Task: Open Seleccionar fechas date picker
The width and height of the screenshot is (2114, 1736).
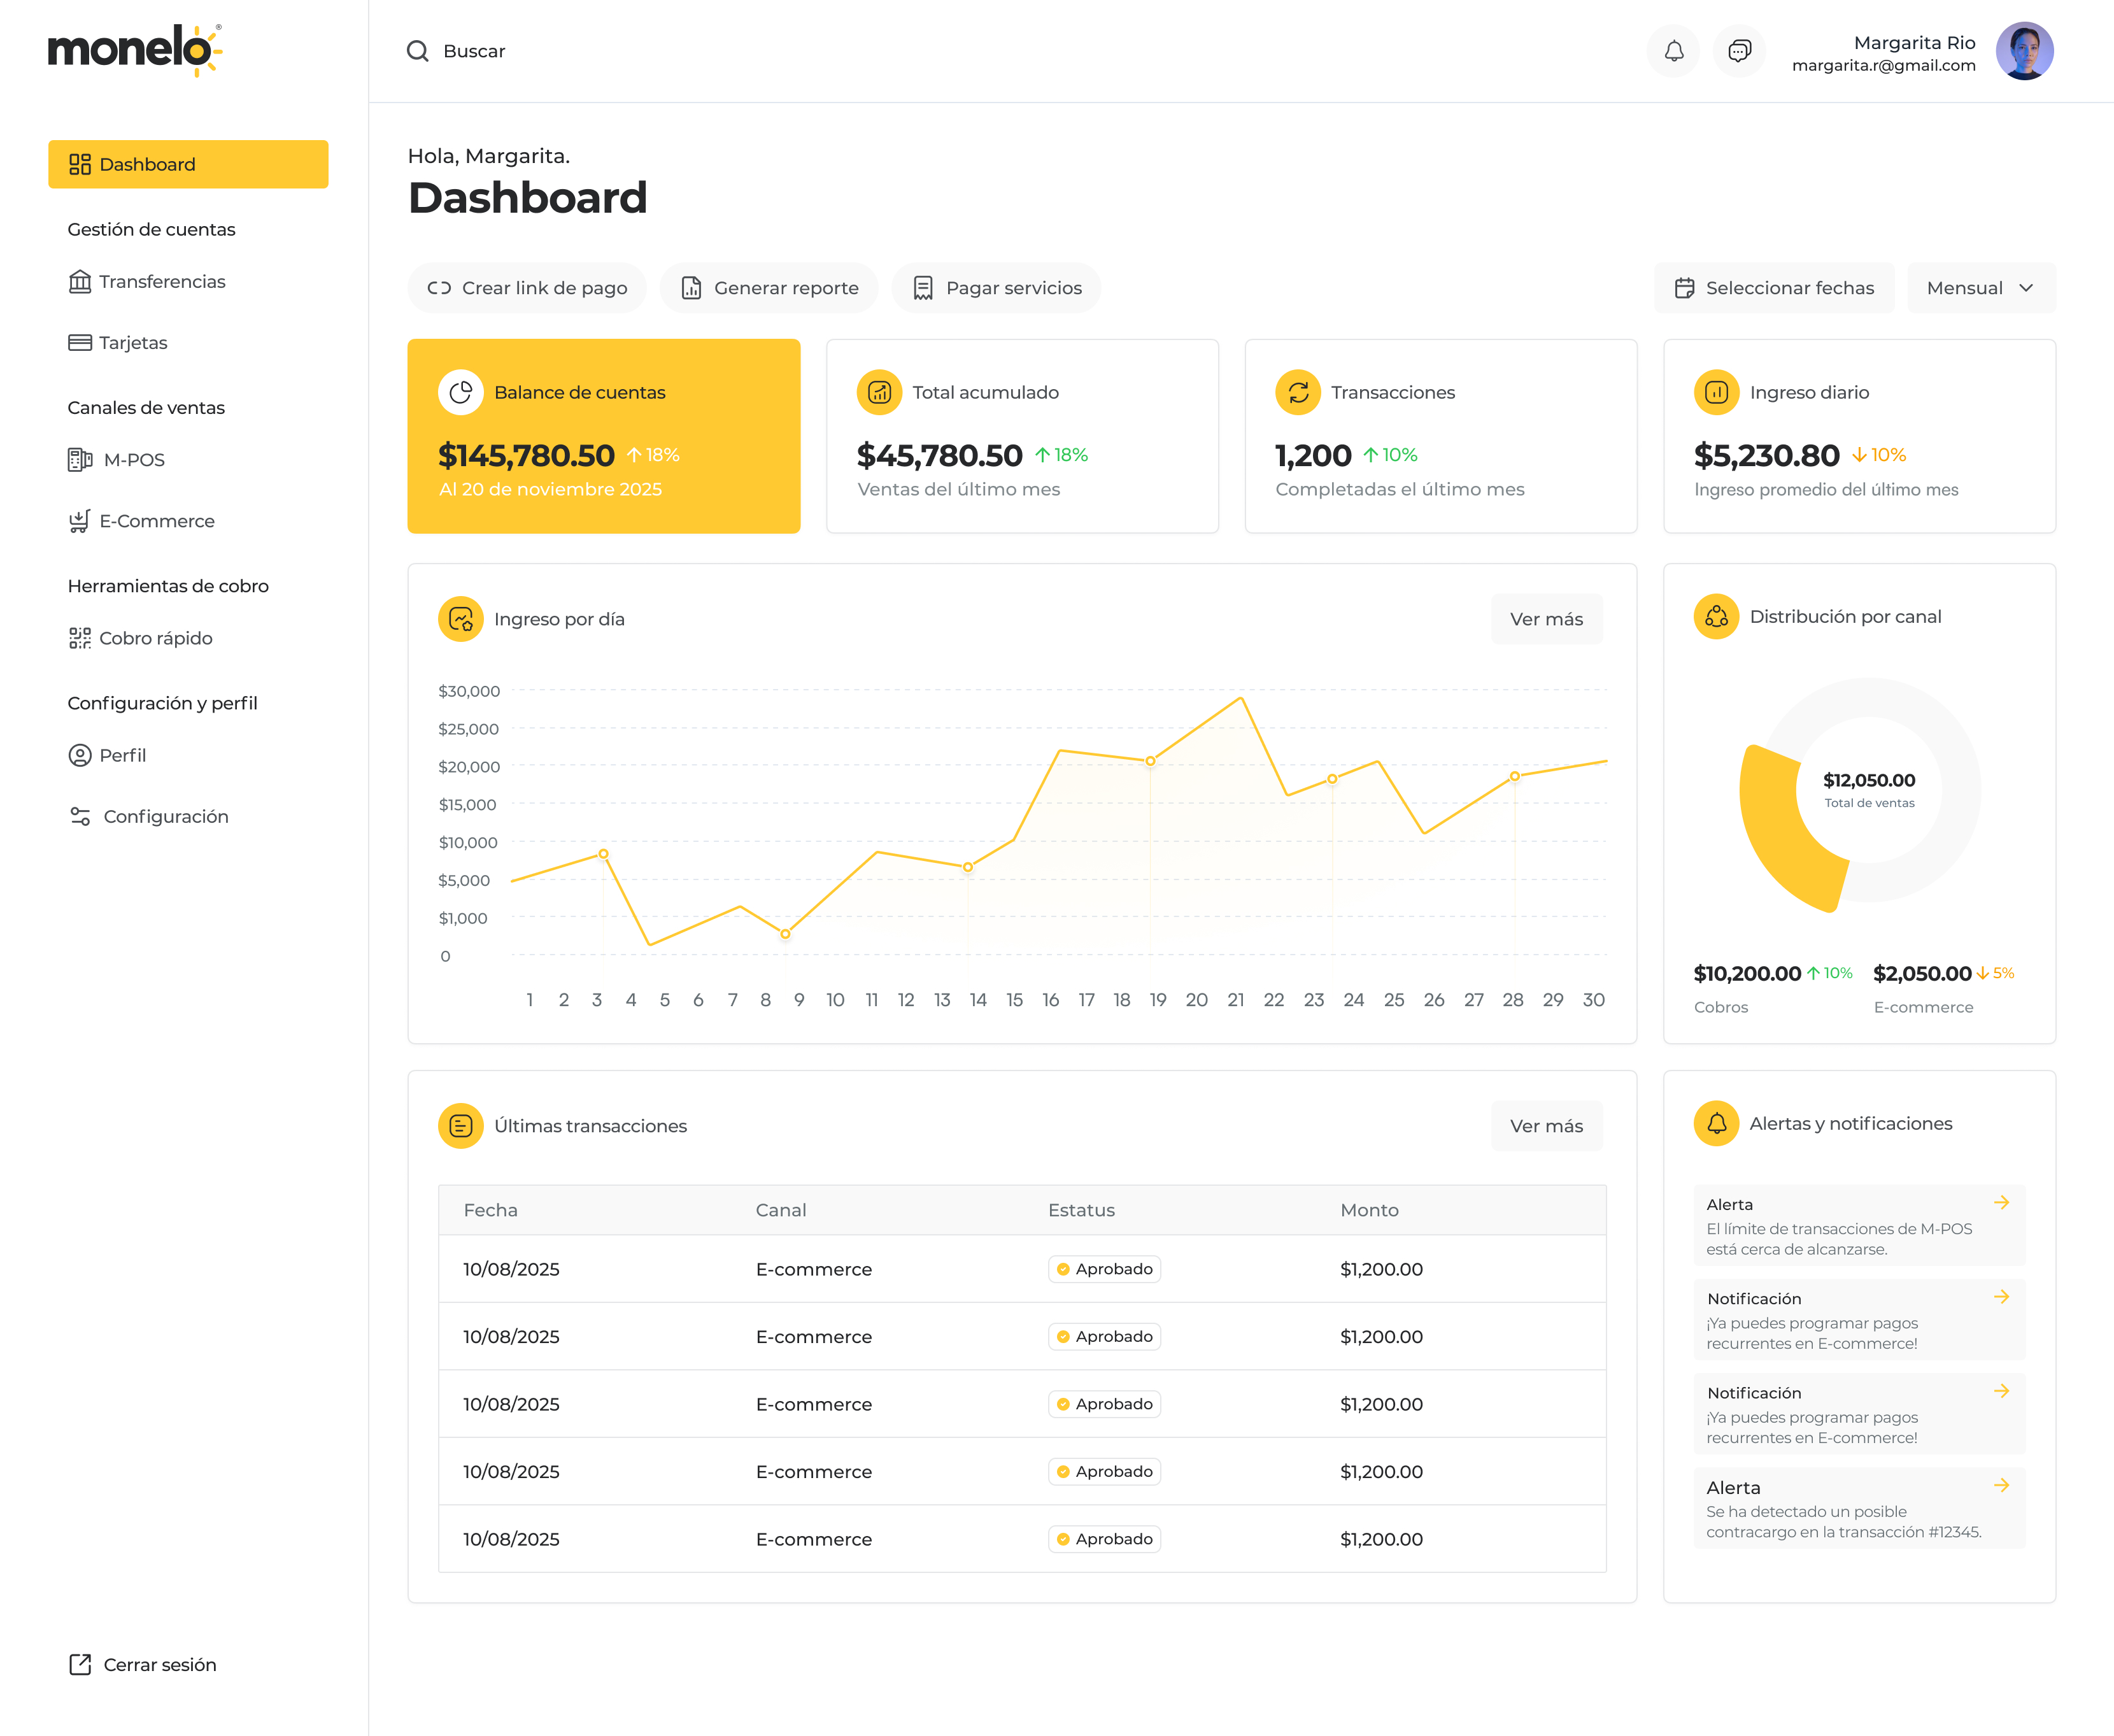Action: coord(1775,288)
